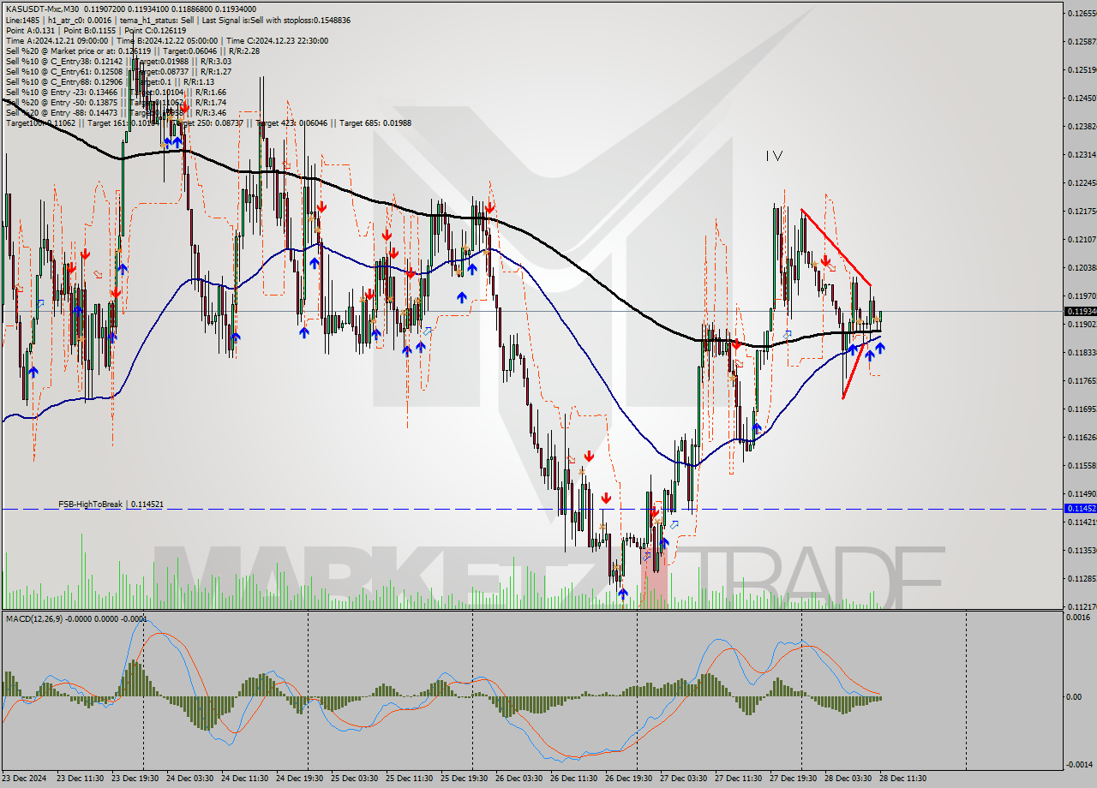1097x788 pixels.
Task: Click the MACD(12,26,9) indicator label
Action: tap(76, 618)
